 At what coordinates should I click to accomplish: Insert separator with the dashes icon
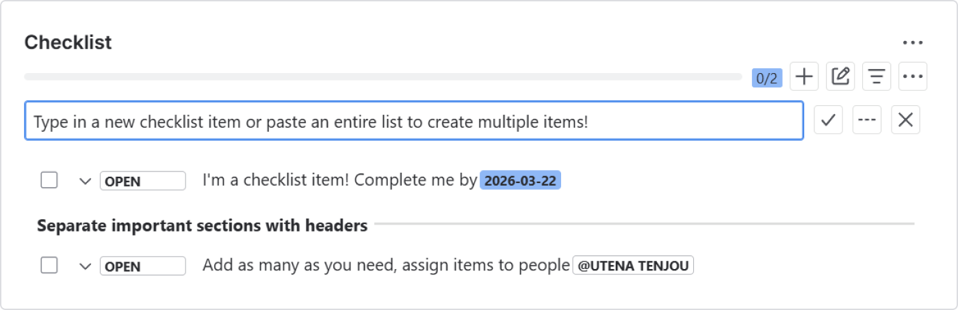(867, 120)
